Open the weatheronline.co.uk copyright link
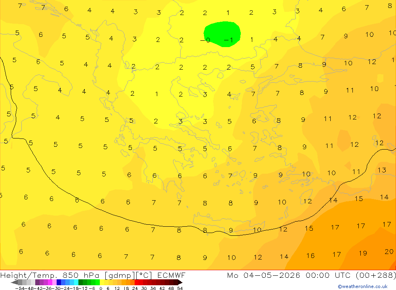396x290 pixels. pyautogui.click(x=363, y=286)
